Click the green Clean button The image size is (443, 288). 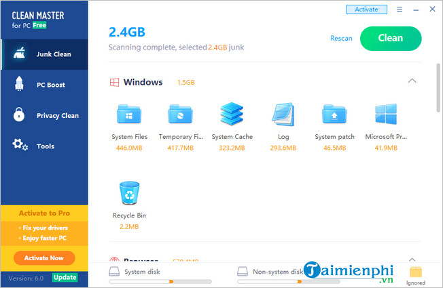(391, 39)
